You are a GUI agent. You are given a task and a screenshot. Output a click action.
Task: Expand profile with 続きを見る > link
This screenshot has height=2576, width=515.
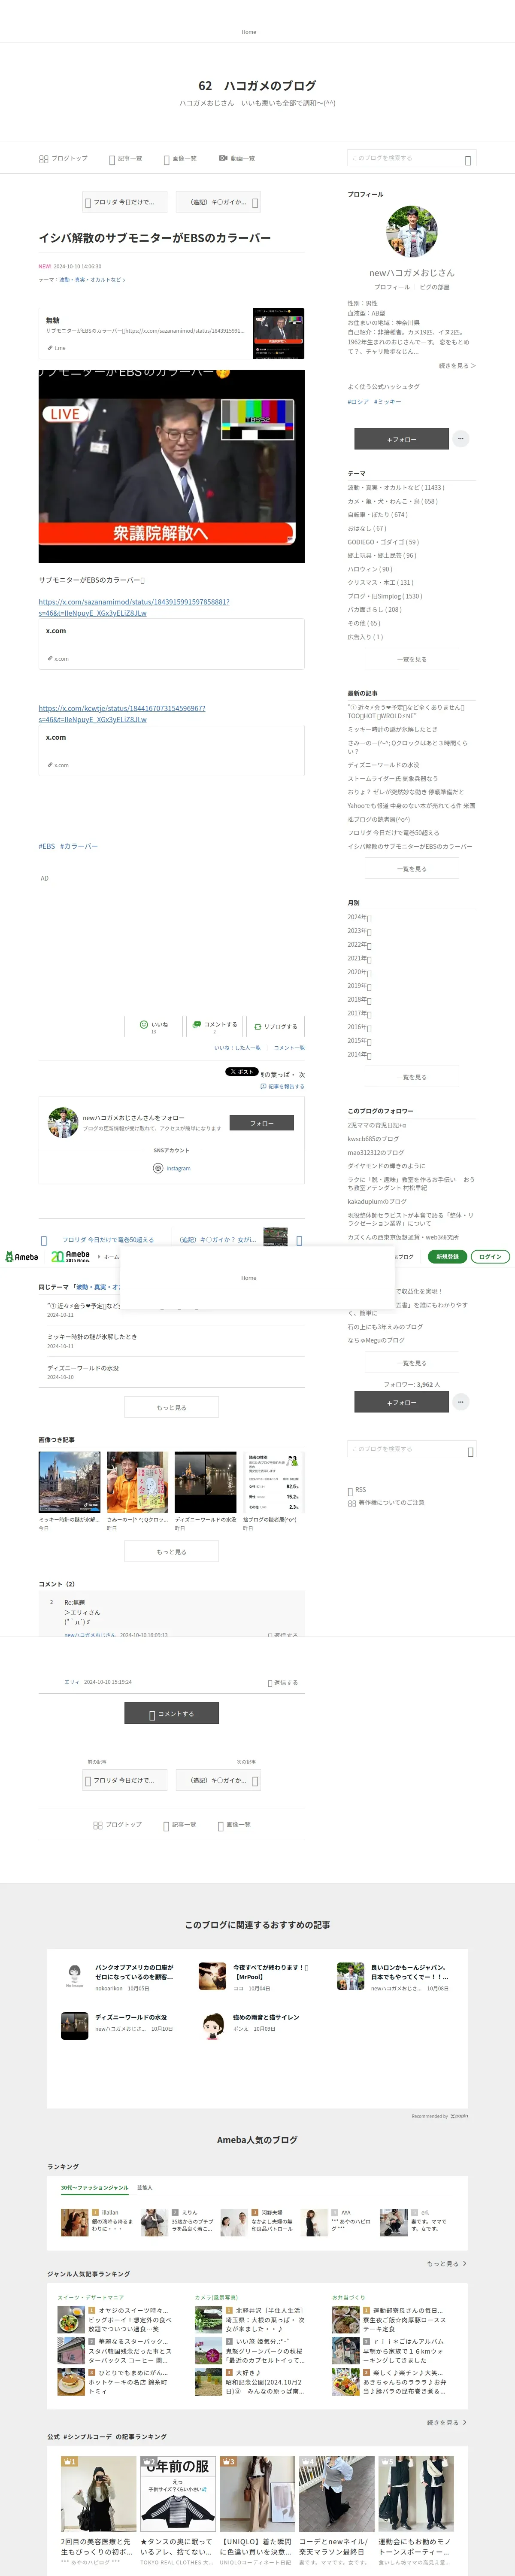(x=457, y=366)
